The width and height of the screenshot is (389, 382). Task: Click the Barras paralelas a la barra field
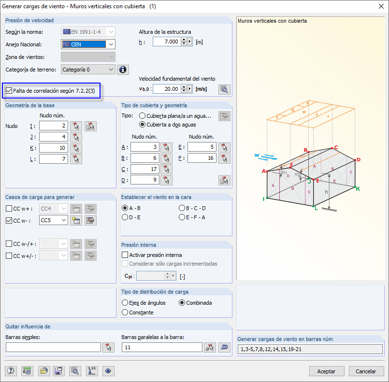(162, 347)
